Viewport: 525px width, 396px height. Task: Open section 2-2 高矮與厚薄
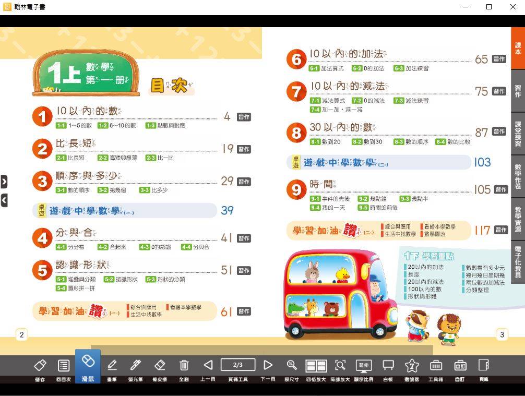(117, 158)
